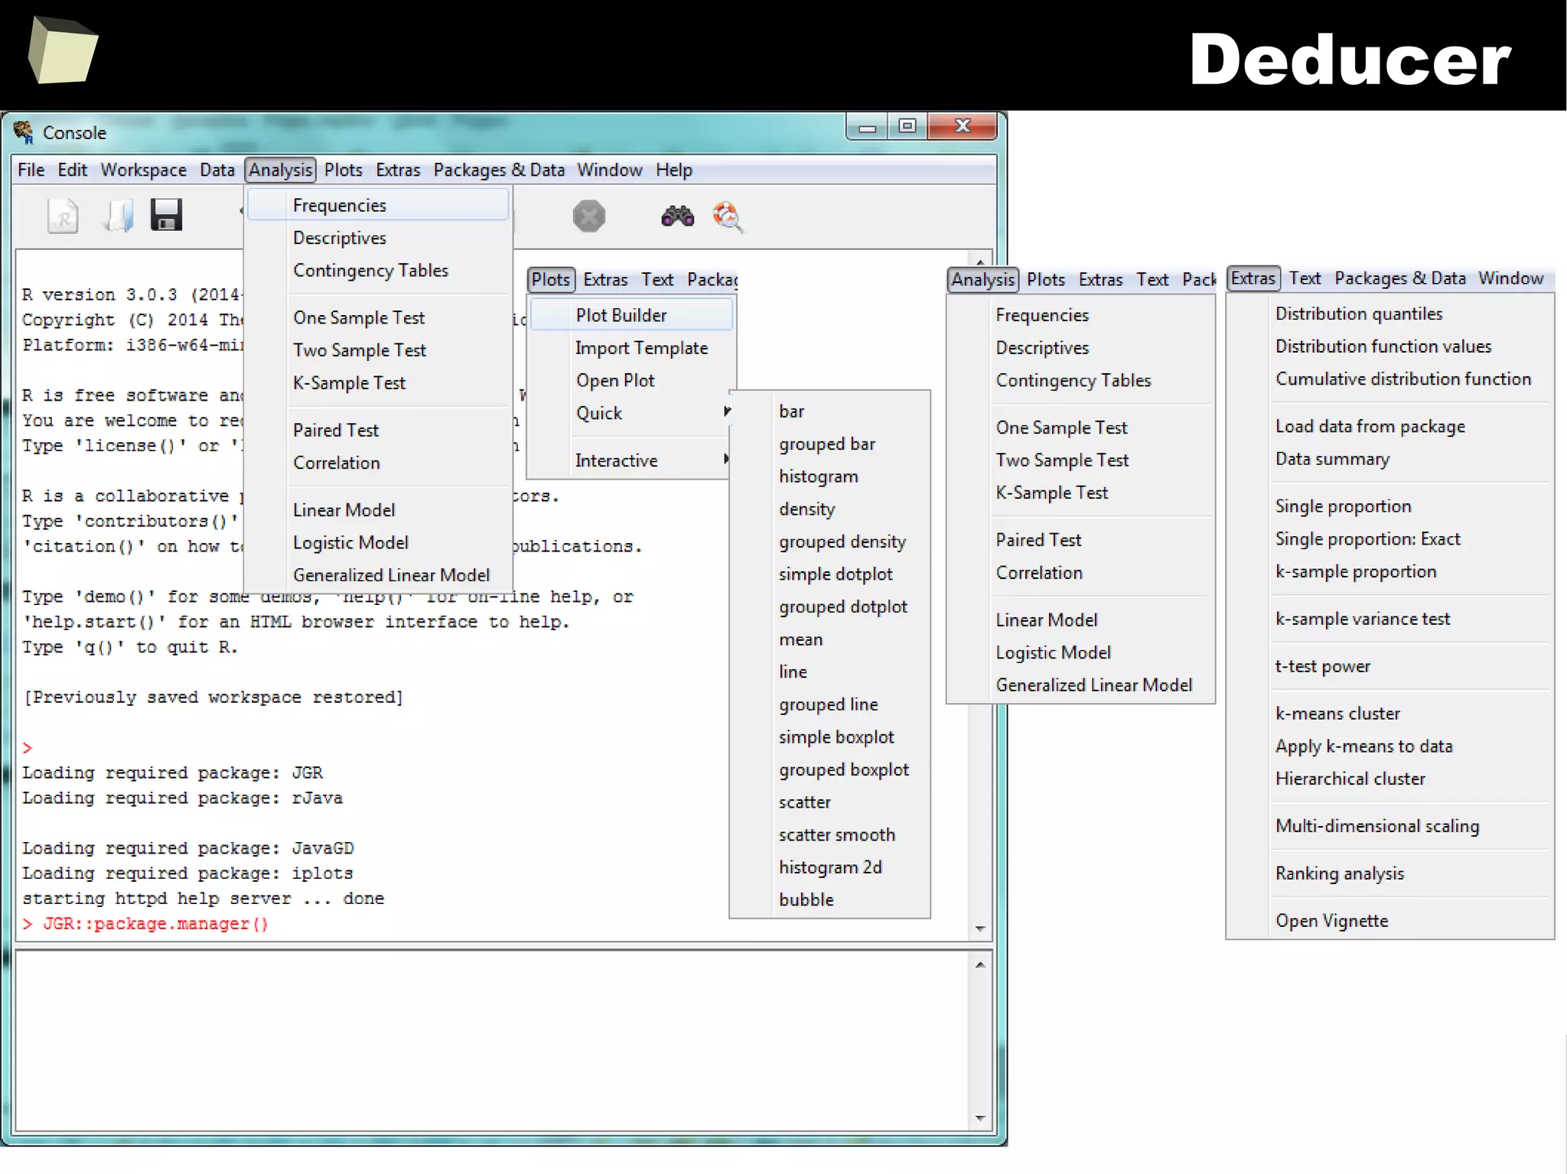Open the Data menu
The height and width of the screenshot is (1174, 1567).
click(217, 170)
